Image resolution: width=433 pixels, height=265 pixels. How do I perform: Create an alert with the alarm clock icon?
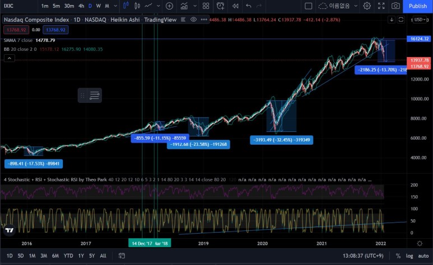tap(220, 6)
